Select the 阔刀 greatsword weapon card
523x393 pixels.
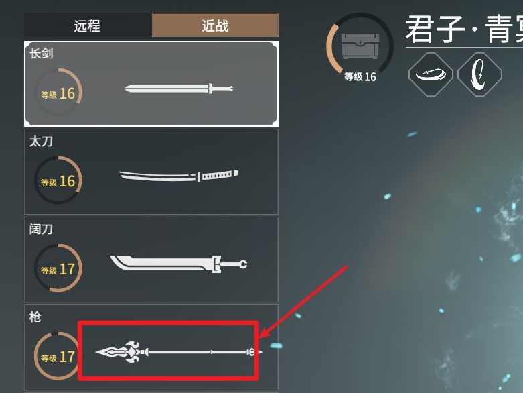point(151,260)
